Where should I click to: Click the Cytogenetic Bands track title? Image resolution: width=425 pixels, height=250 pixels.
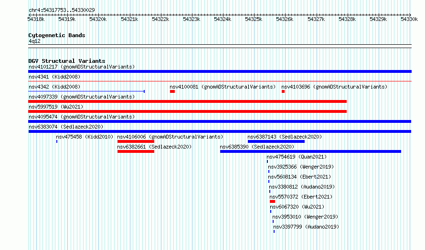pos(57,35)
